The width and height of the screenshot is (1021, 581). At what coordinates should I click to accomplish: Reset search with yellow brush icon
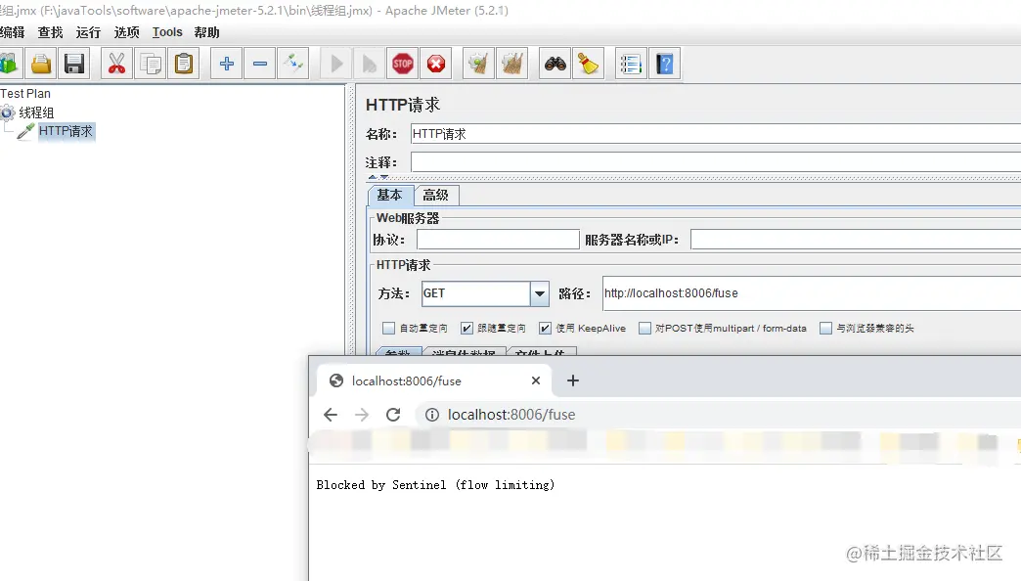pos(588,64)
